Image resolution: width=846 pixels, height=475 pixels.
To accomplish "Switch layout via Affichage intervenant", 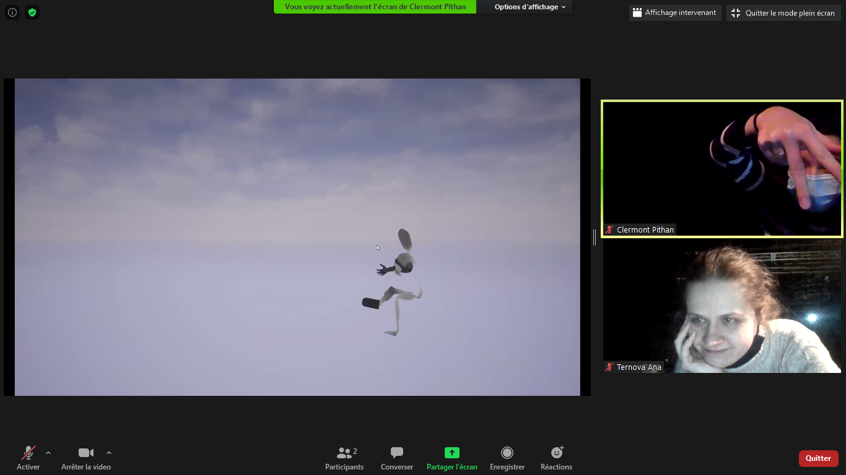I will 675,12.
